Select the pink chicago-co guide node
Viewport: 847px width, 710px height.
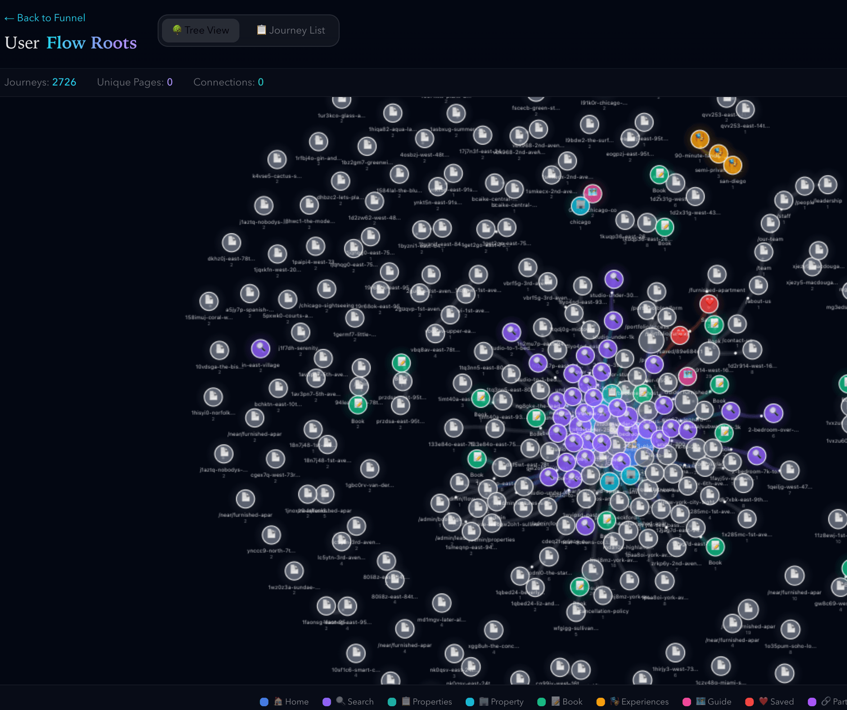tap(592, 193)
